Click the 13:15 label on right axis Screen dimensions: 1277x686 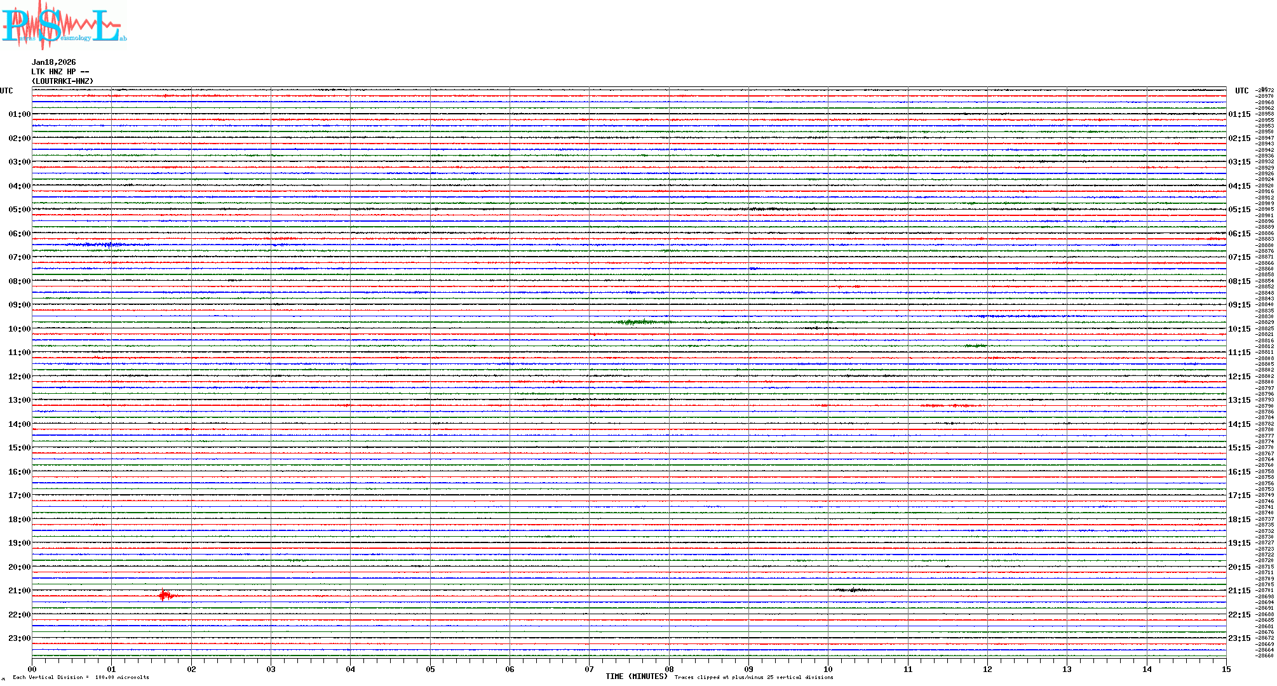tap(1239, 400)
